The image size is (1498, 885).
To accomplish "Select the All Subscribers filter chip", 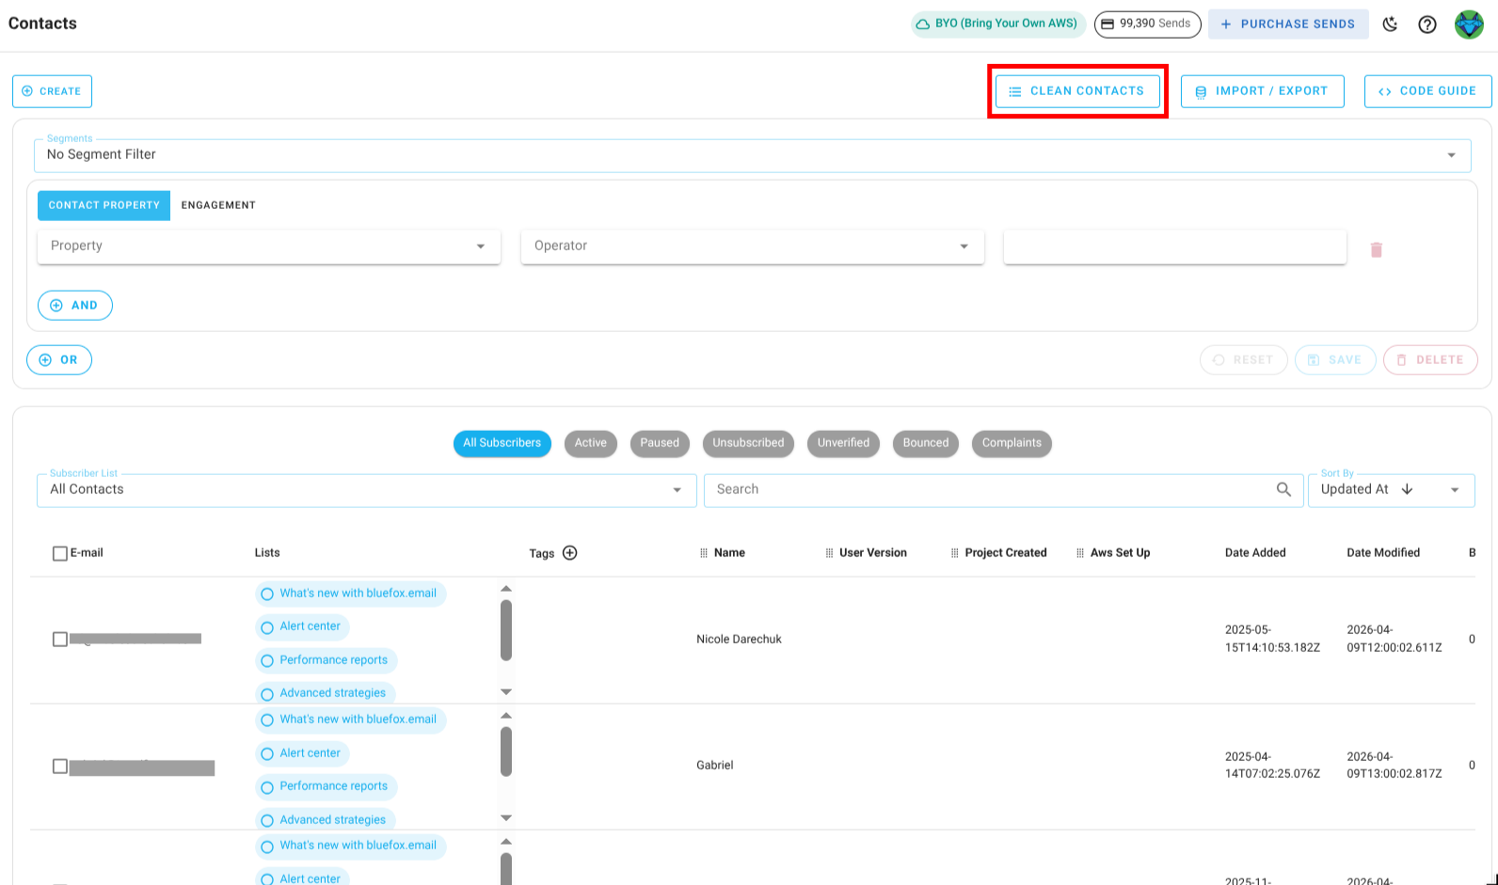I will [502, 443].
